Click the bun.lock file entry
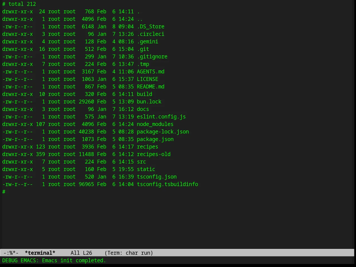Image resolution: width=356 pixels, height=267 pixels. point(149,102)
